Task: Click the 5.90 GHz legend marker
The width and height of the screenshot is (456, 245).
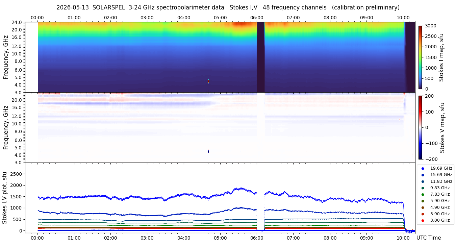Action: (x=423, y=201)
